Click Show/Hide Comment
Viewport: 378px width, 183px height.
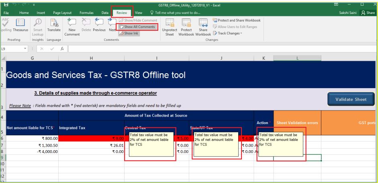138,20
